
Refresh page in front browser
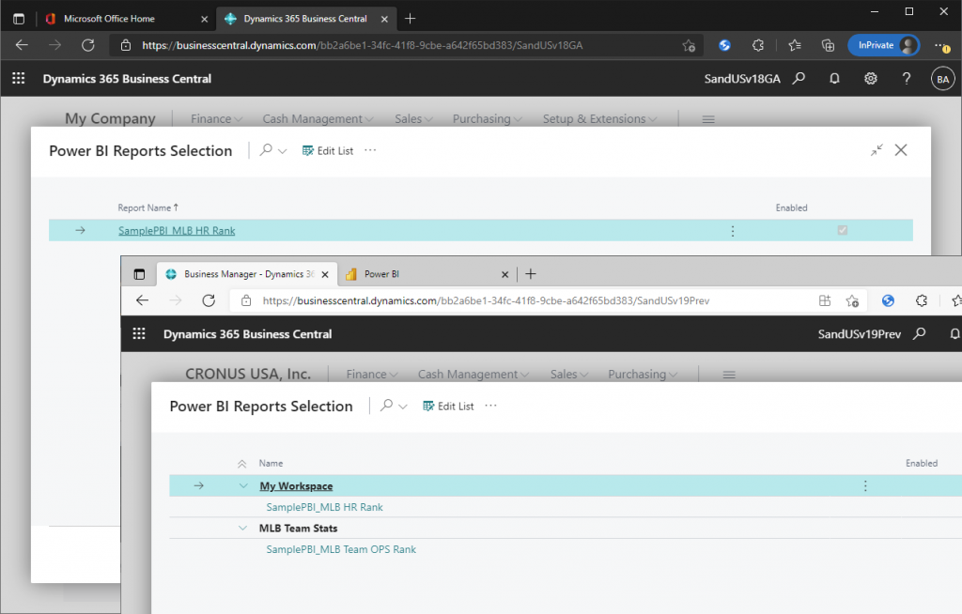[x=209, y=300]
